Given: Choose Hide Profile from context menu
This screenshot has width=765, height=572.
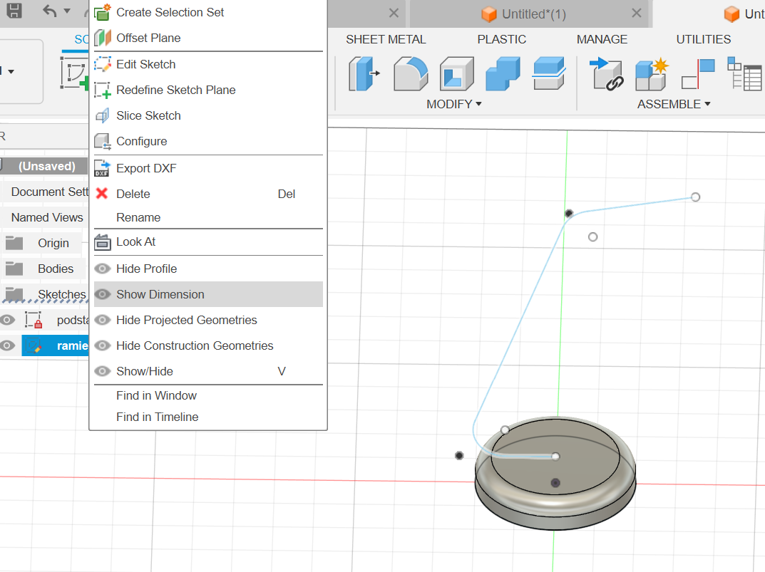Looking at the screenshot, I should [146, 269].
